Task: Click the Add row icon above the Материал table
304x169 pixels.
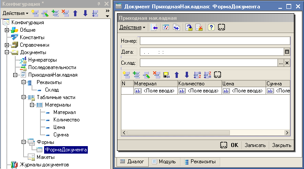Action: coord(126,75)
